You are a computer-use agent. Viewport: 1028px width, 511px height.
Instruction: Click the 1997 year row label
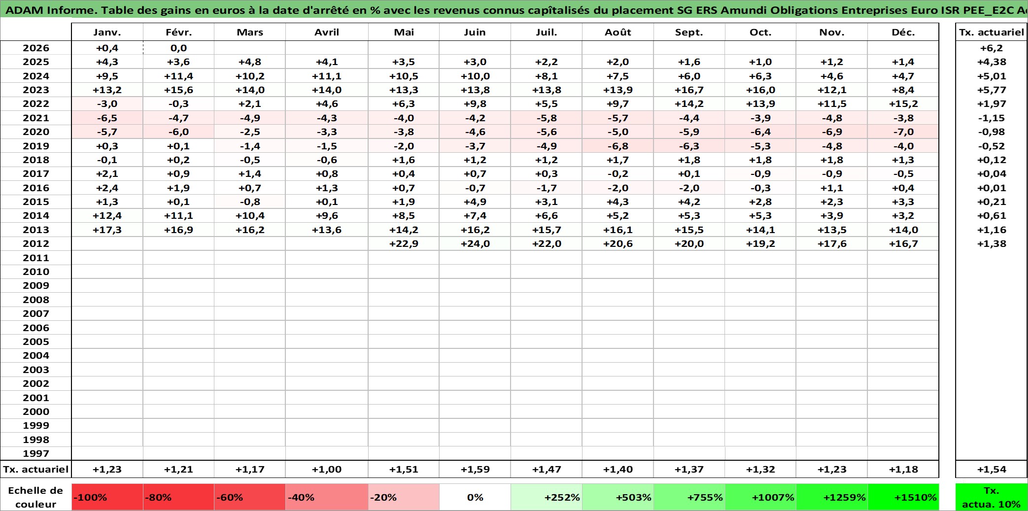point(36,453)
